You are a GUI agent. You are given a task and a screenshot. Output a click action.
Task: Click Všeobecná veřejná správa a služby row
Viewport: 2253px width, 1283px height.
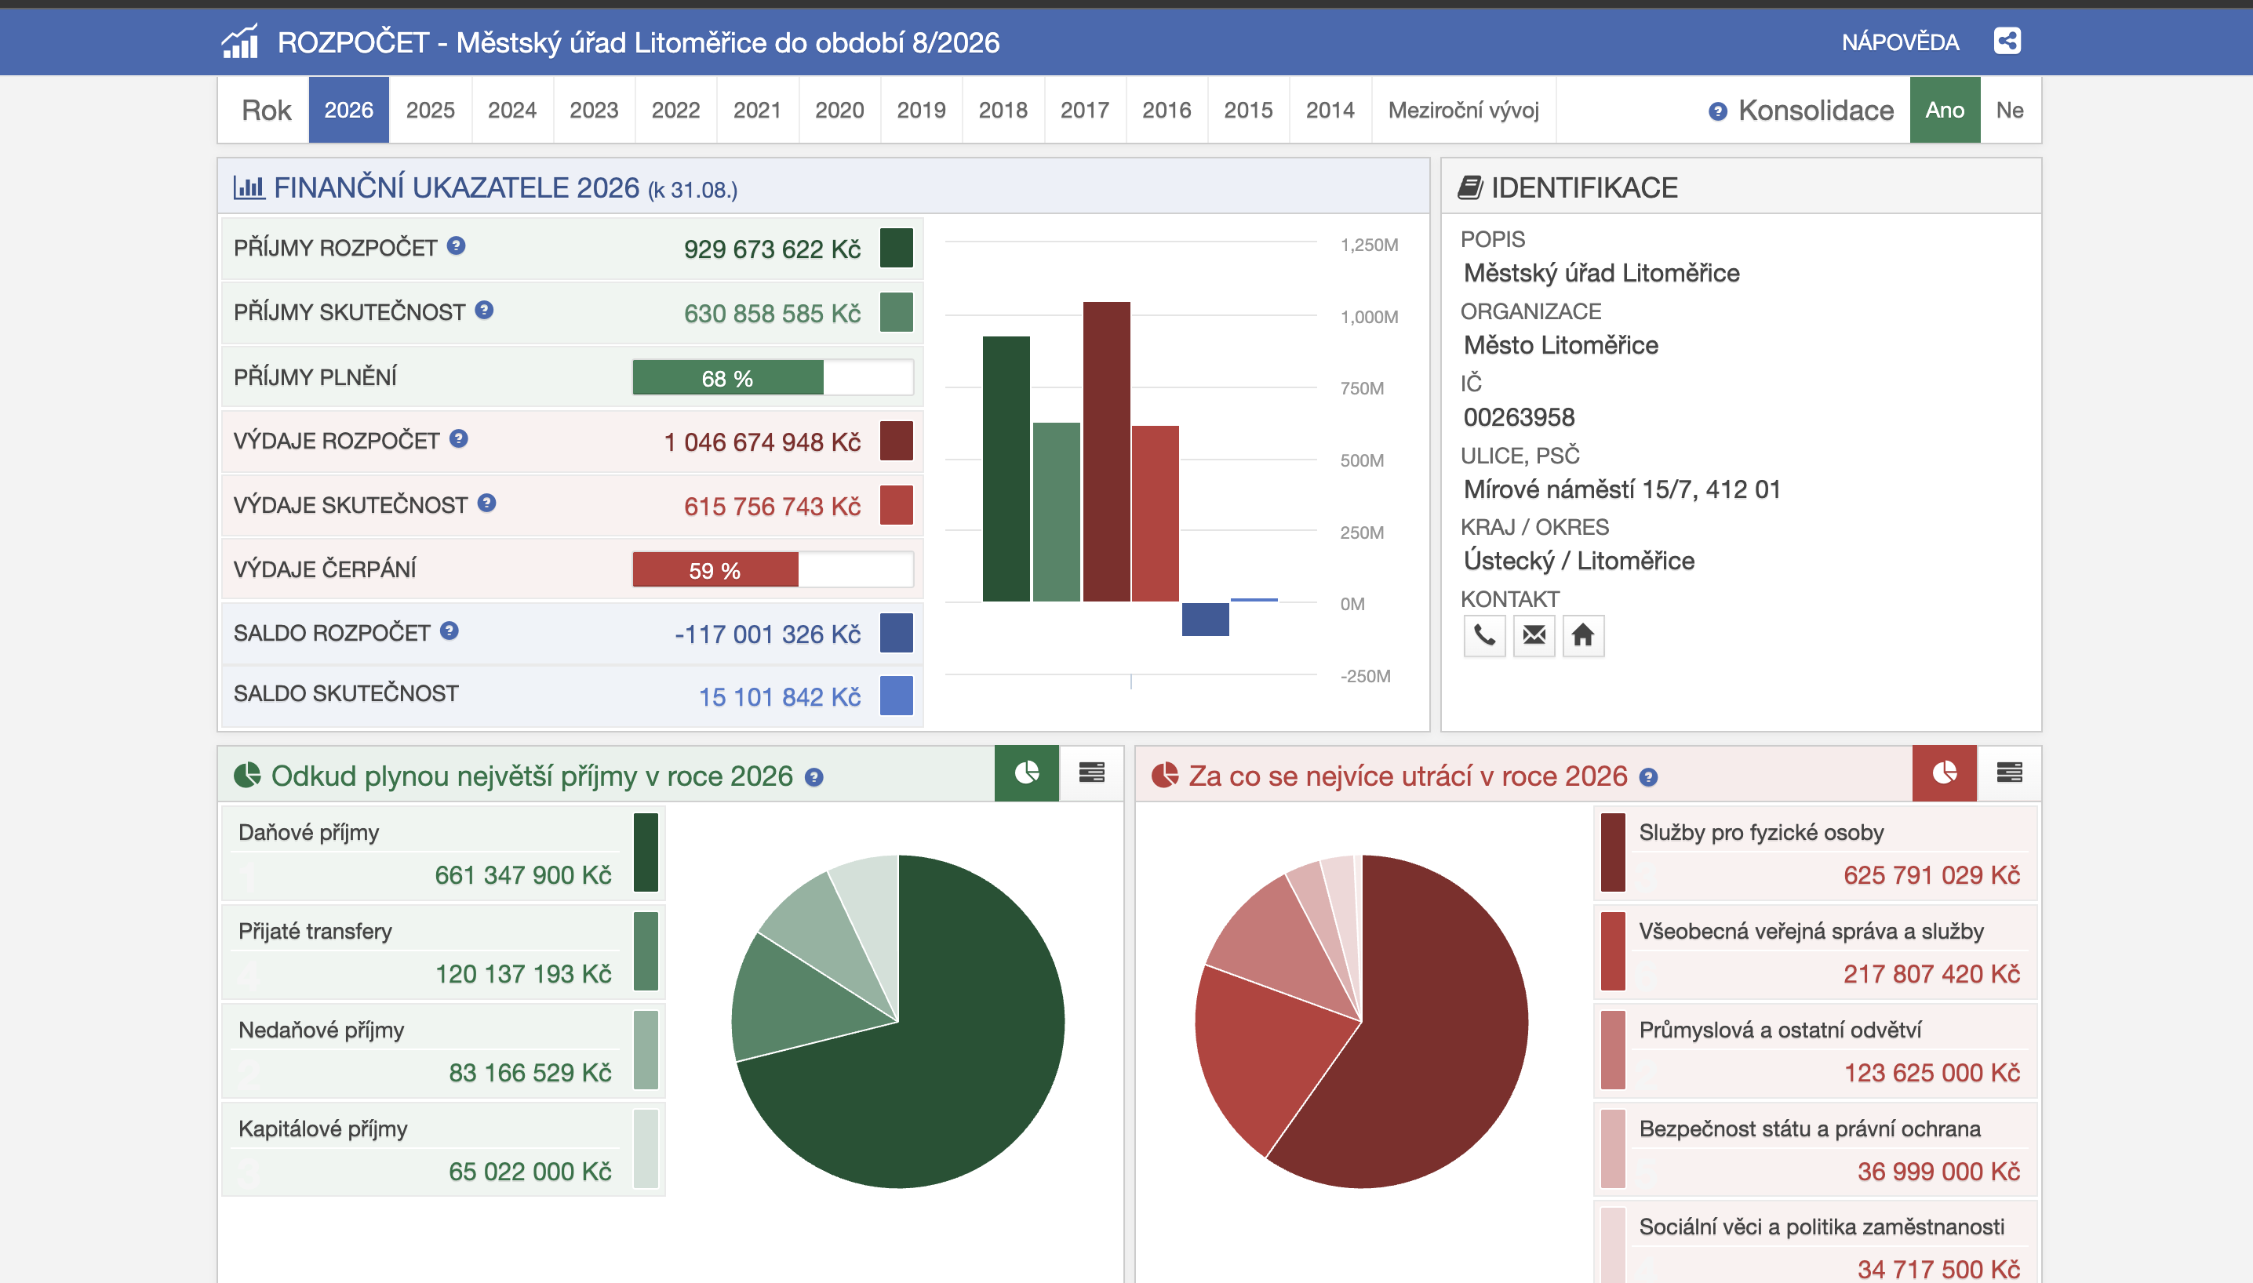click(1818, 952)
